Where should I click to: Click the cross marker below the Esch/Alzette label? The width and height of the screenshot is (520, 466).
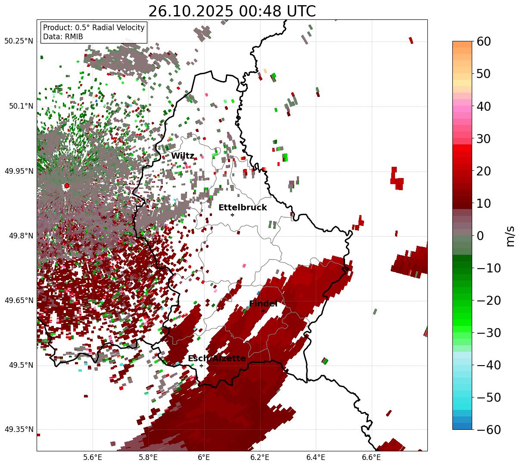pyautogui.click(x=201, y=366)
